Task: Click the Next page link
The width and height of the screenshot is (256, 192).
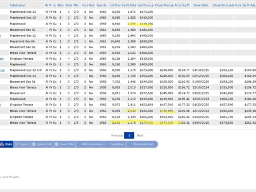Action: tap(140, 135)
